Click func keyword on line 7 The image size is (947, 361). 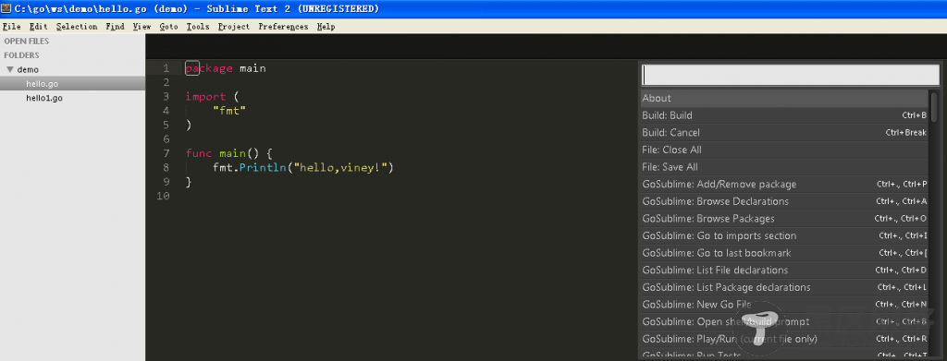coord(199,153)
